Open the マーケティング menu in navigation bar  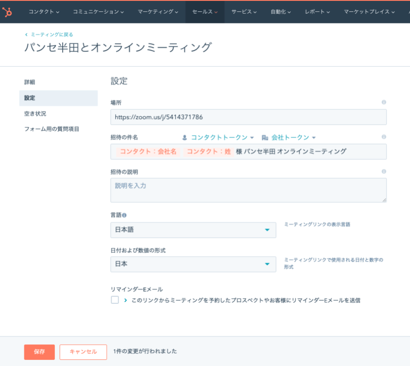pos(158,12)
